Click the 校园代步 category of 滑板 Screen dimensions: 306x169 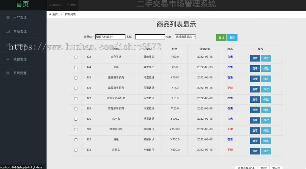coord(149,139)
